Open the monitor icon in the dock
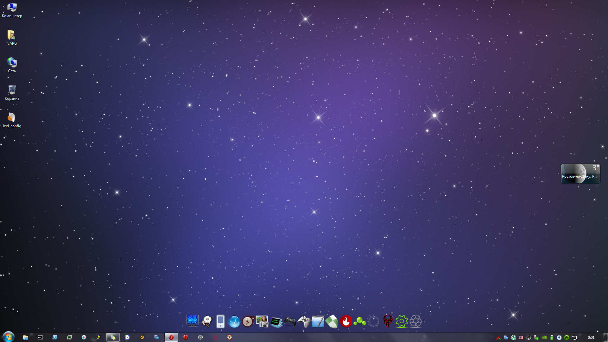This screenshot has height=342, width=608. coord(192,321)
